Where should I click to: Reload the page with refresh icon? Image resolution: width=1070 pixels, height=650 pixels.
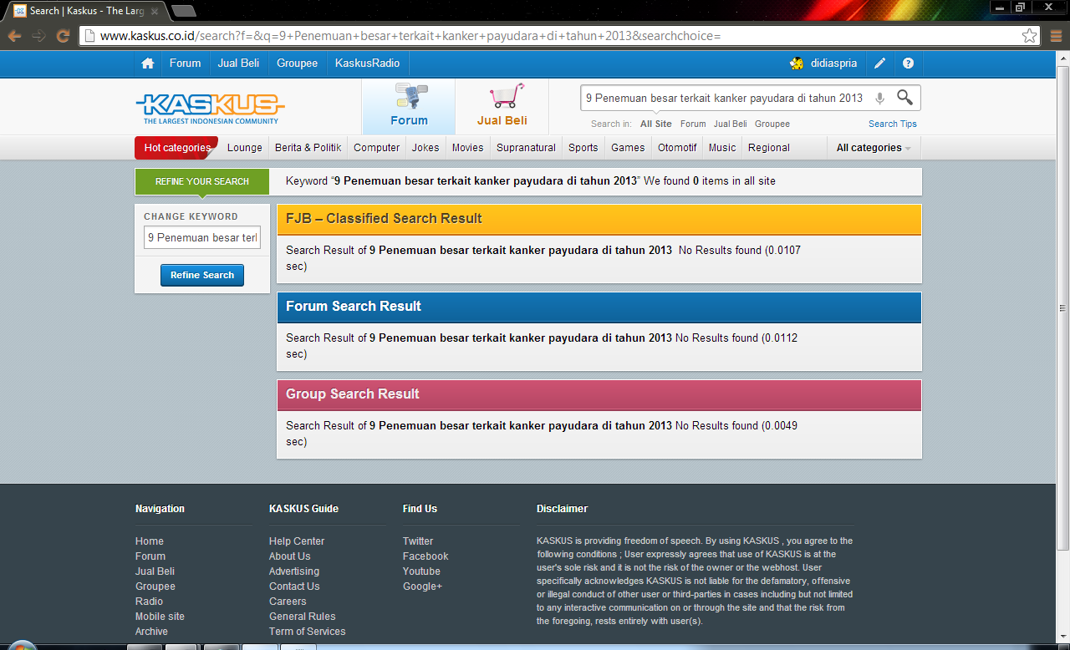[63, 36]
